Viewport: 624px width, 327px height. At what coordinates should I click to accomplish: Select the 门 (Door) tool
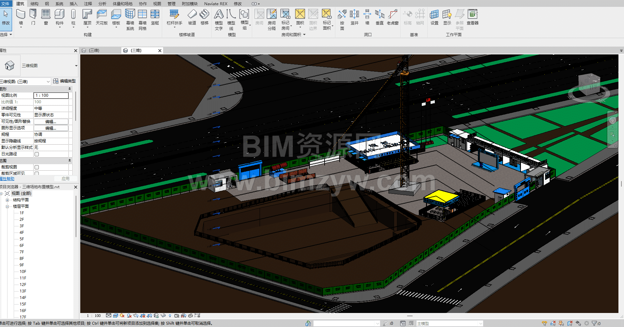click(x=33, y=18)
